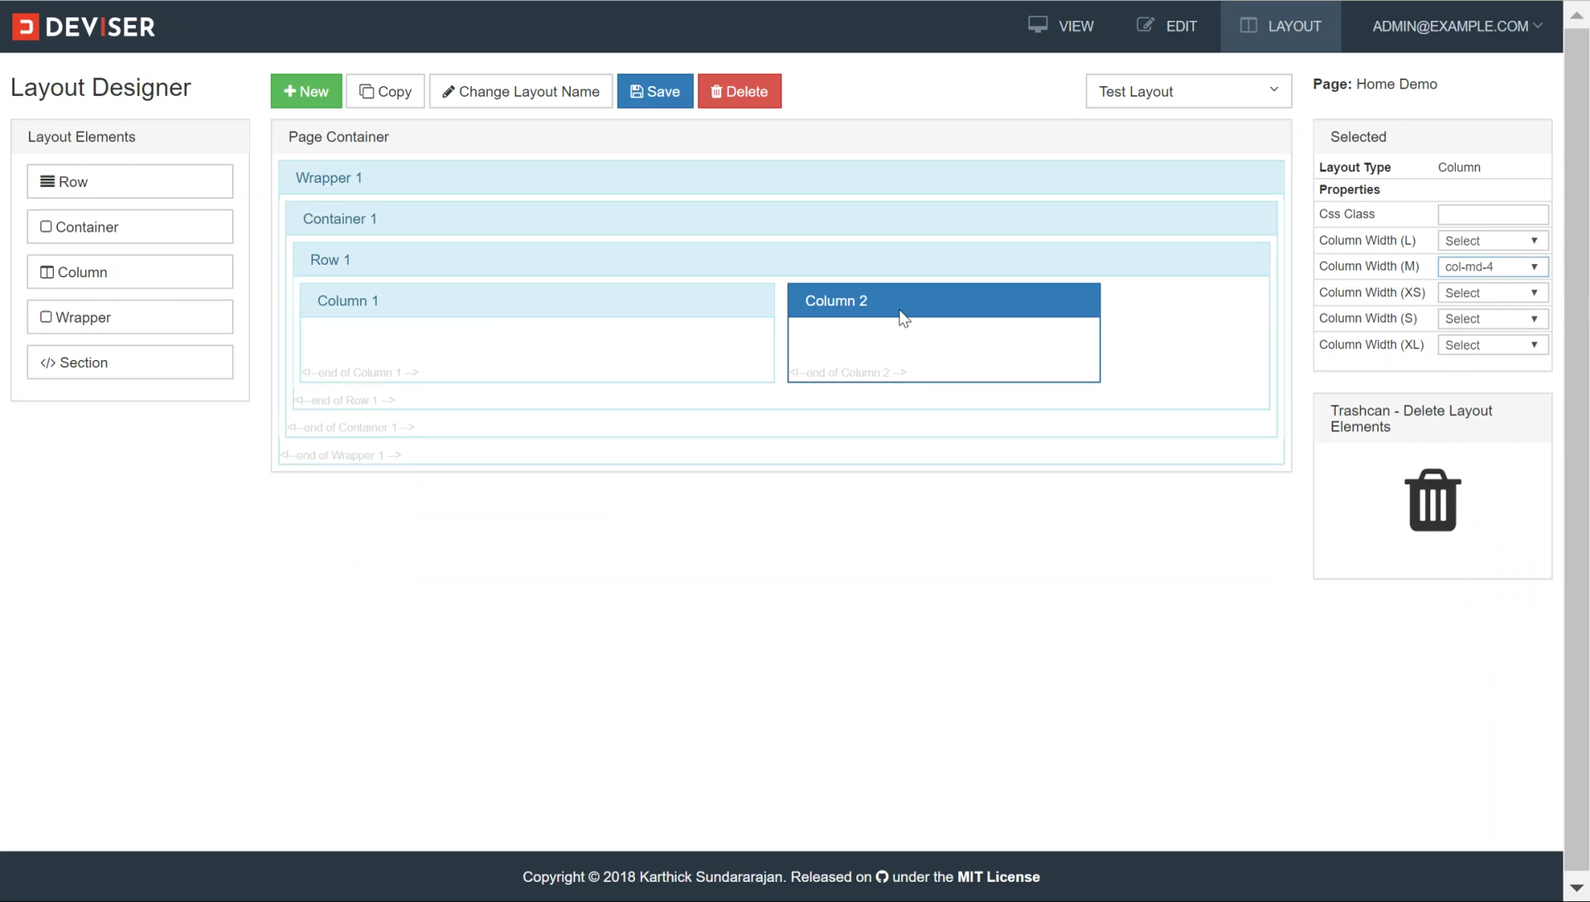This screenshot has height=902, width=1590.
Task: Select the Row layout element
Action: click(x=130, y=181)
